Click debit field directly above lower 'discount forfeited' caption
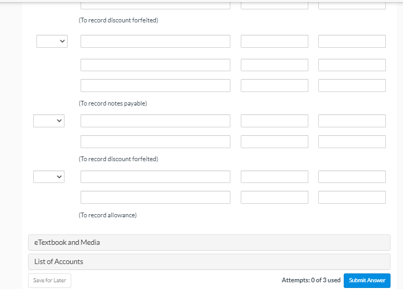The width and height of the screenshot is (403, 289). tap(275, 141)
